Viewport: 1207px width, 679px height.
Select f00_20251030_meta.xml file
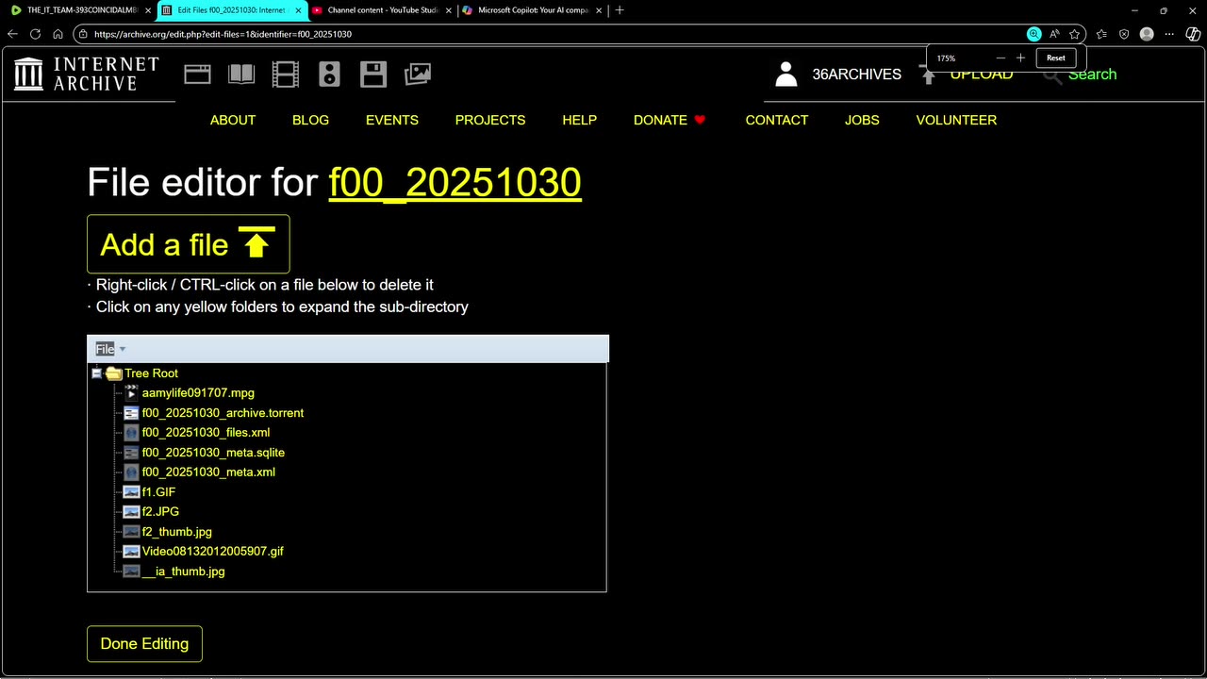[x=208, y=472]
